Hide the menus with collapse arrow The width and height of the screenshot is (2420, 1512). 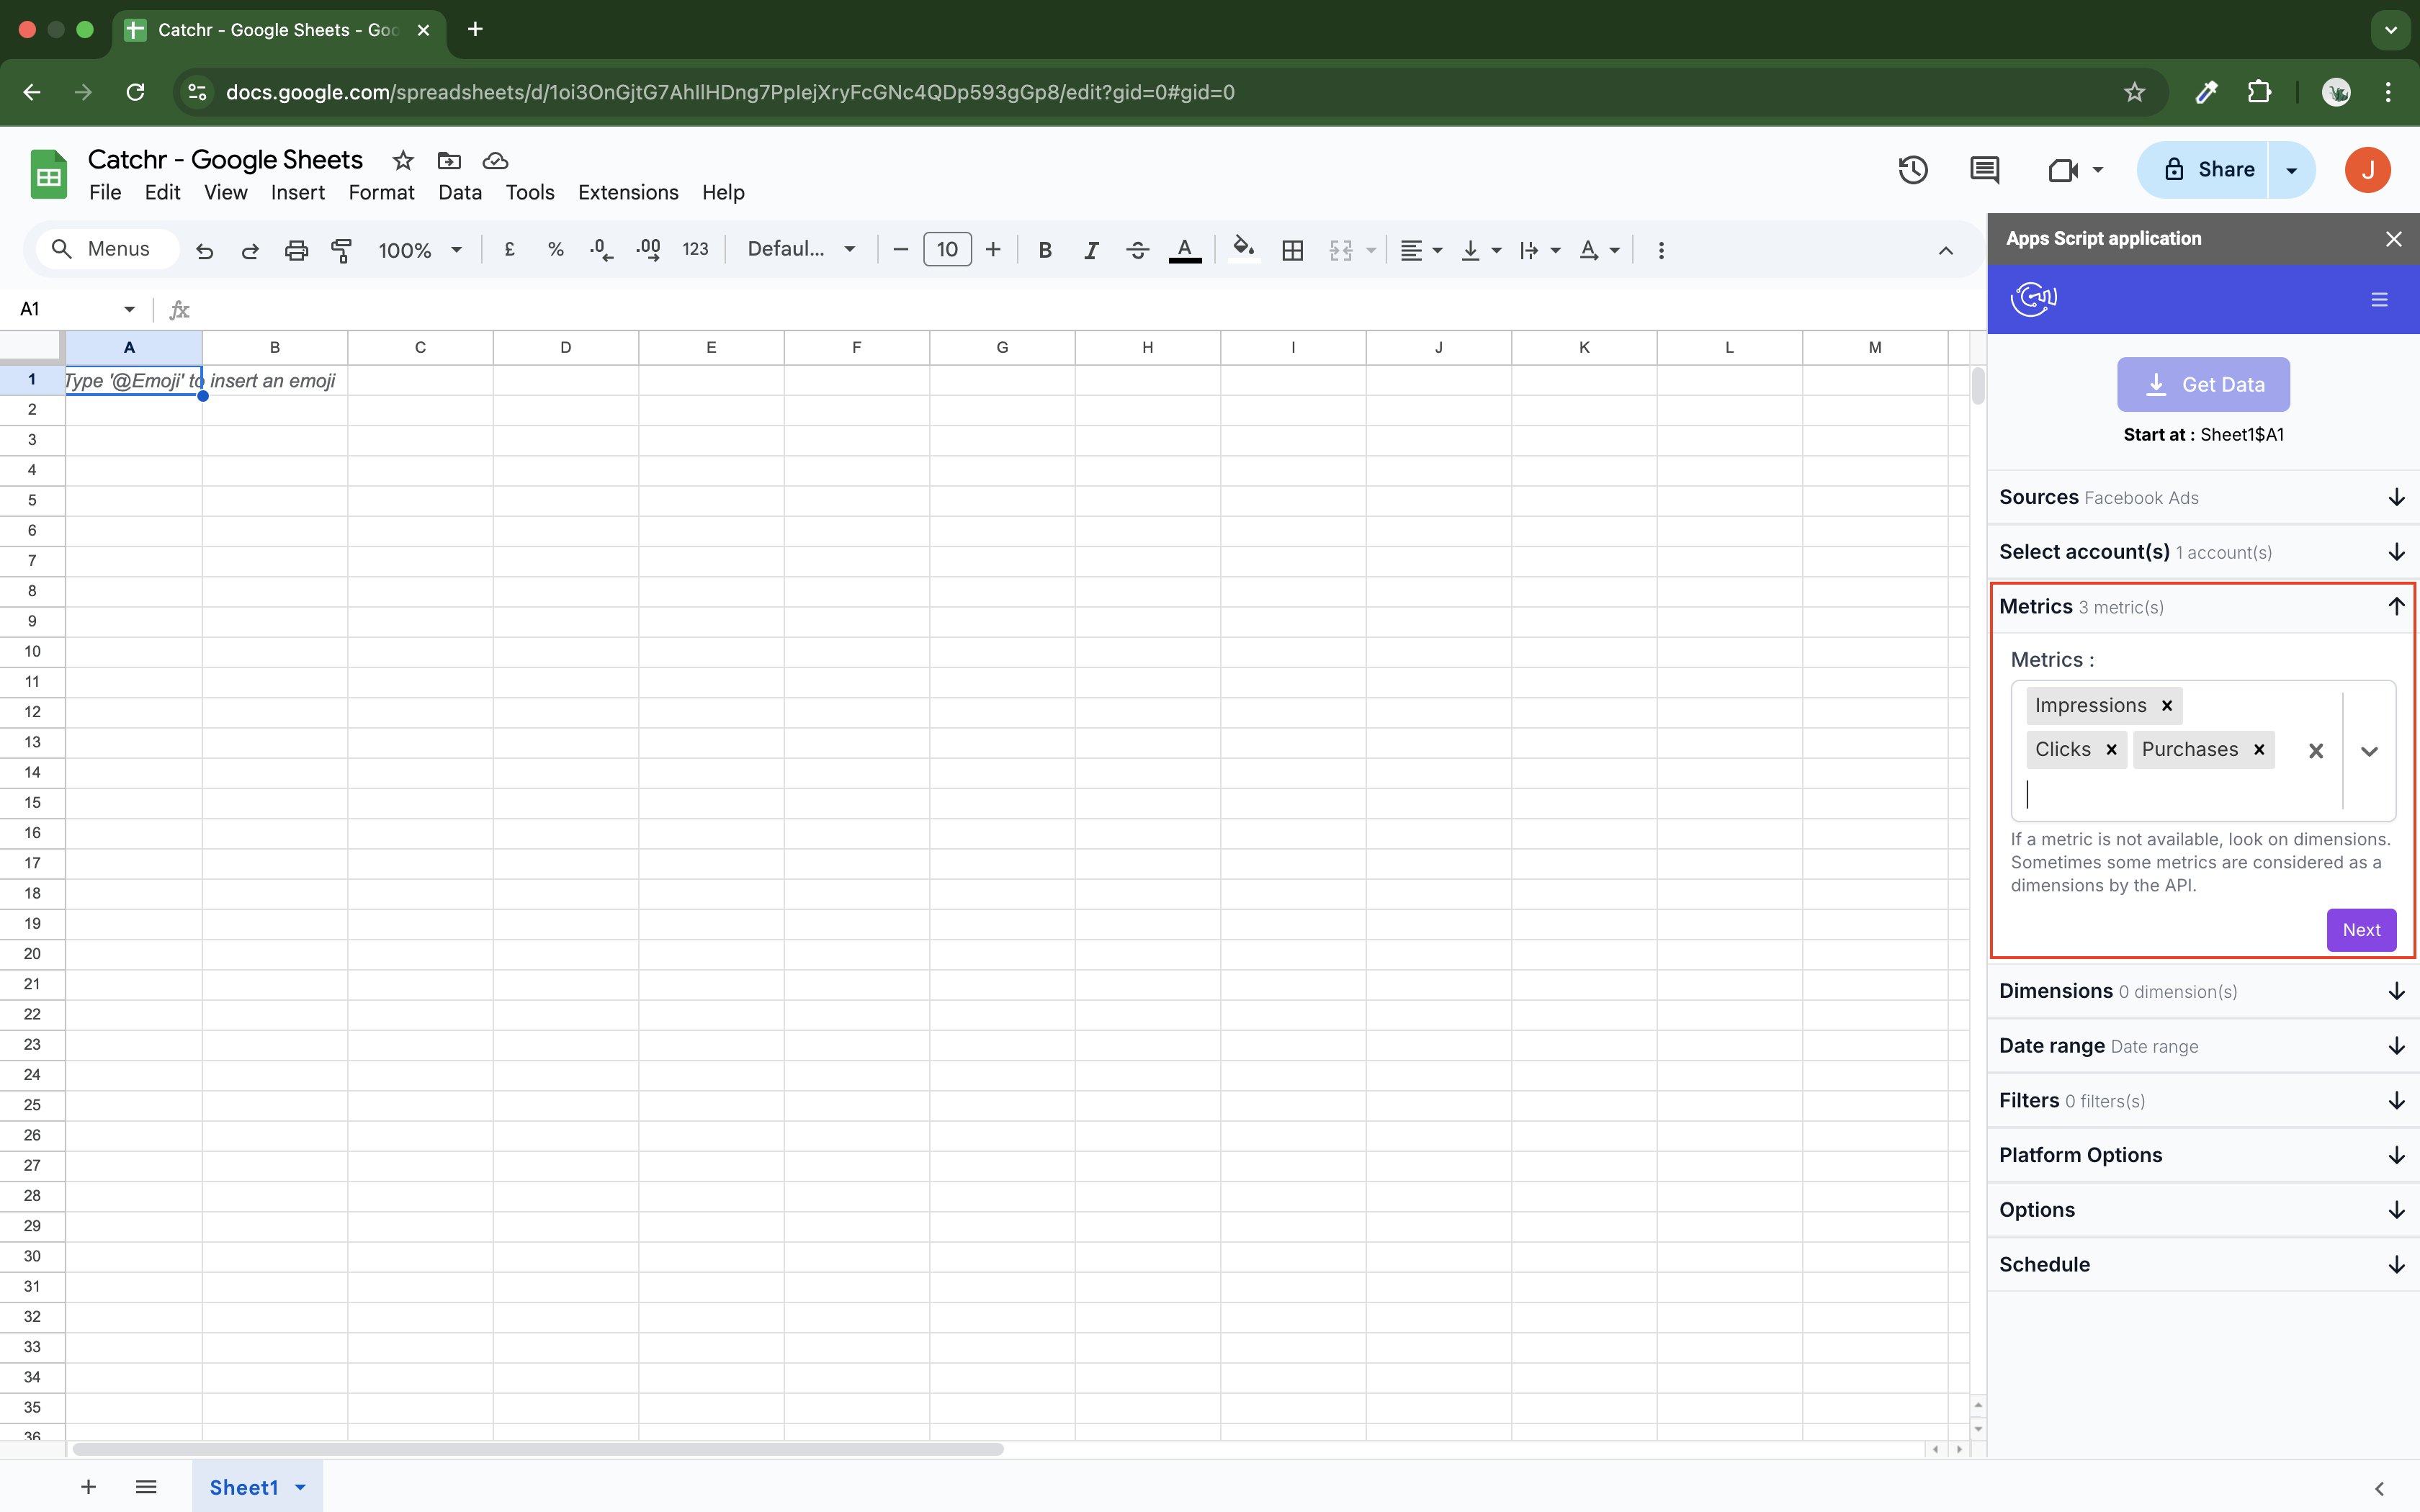(1945, 250)
